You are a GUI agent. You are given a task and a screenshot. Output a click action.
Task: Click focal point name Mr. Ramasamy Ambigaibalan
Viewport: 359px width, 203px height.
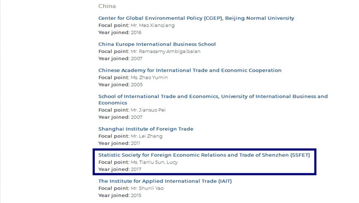point(166,51)
